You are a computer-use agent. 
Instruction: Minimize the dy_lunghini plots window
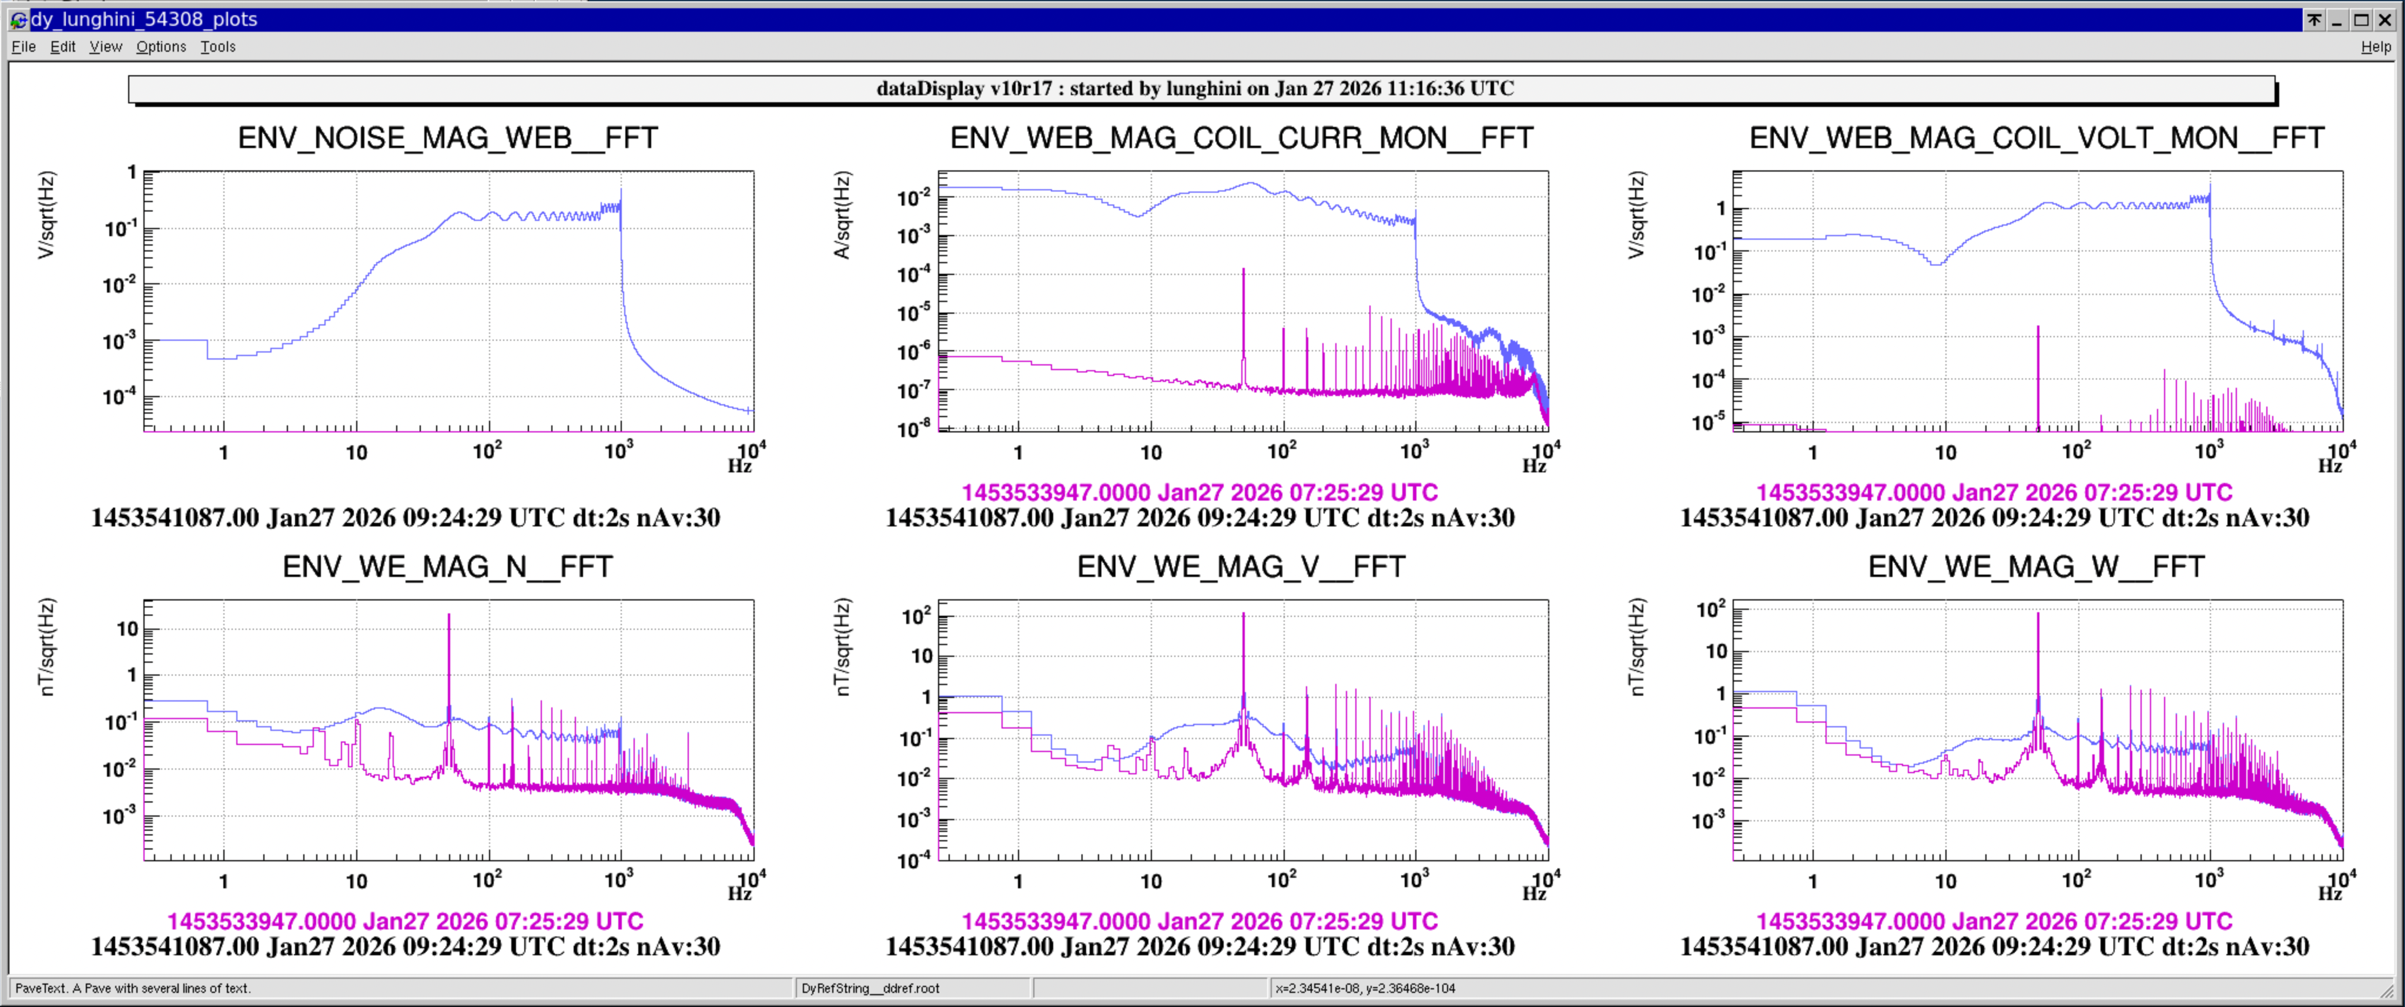tap(2337, 19)
